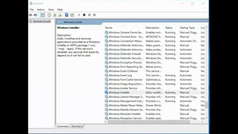Select Windows Mobile Hotspot Service row
Viewport: 238px width, 134px height.
(x=155, y=109)
